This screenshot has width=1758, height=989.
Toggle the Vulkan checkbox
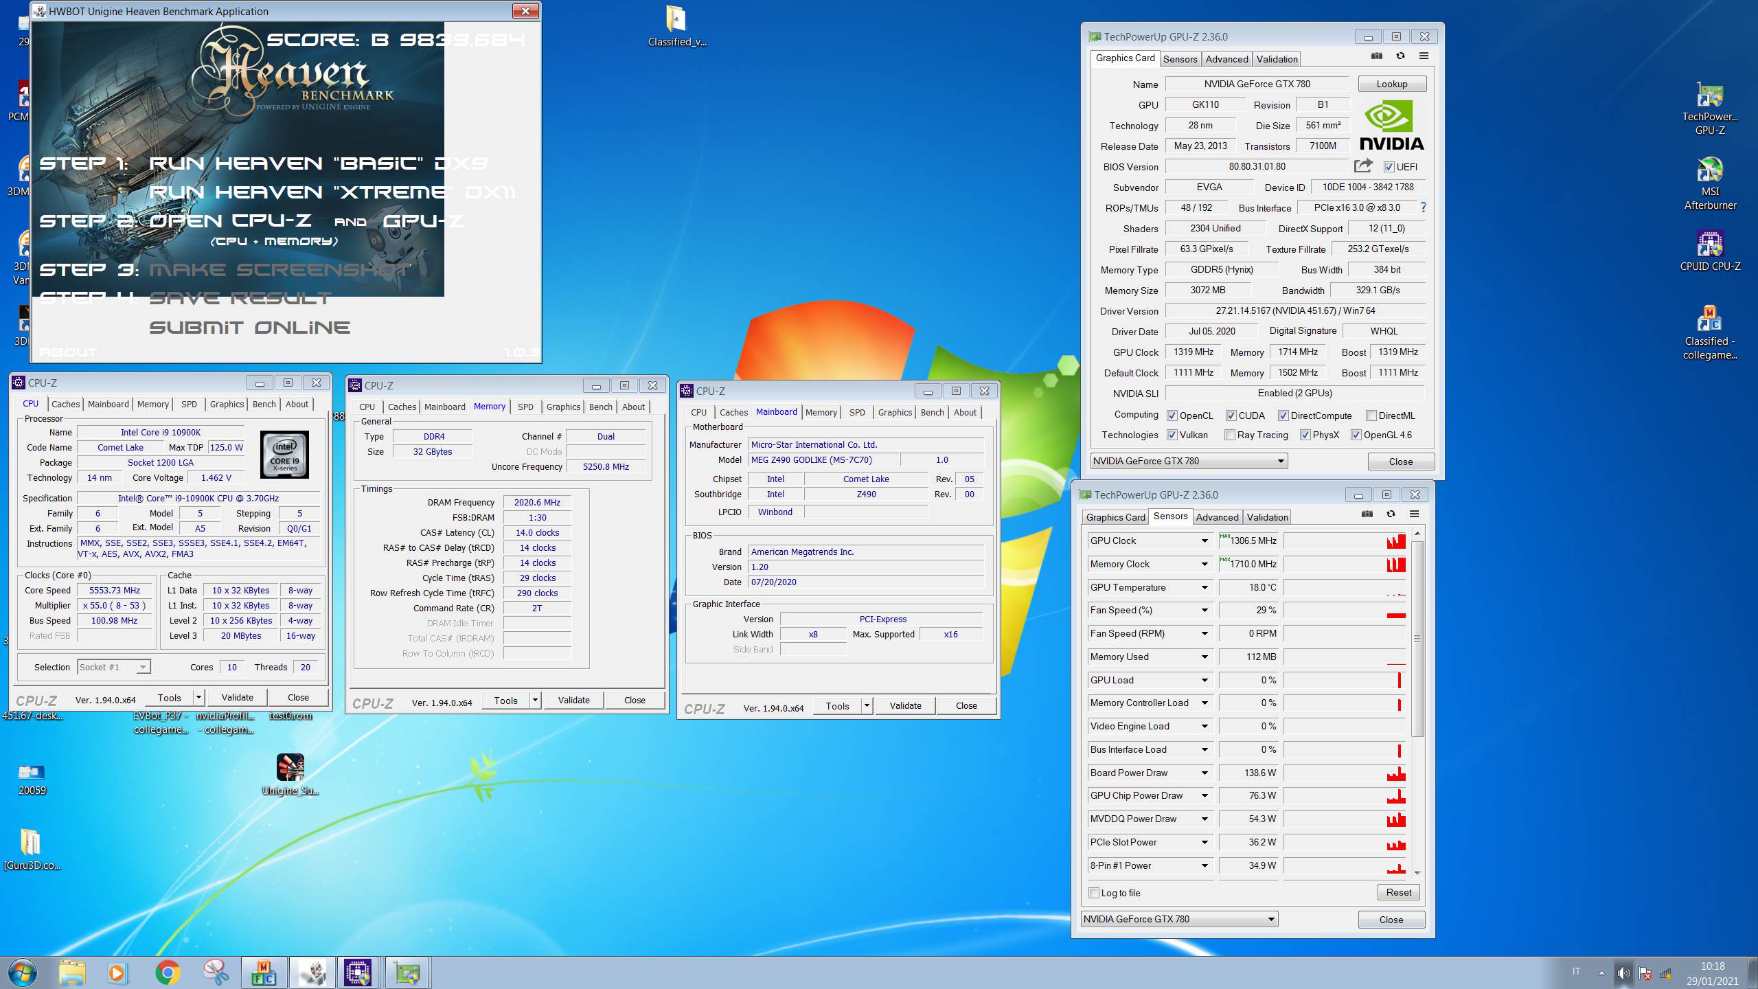pos(1172,435)
